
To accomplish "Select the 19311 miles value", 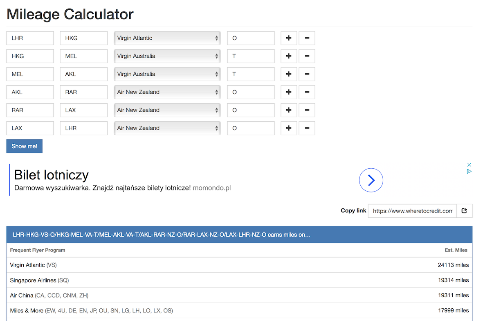I will (453, 295).
